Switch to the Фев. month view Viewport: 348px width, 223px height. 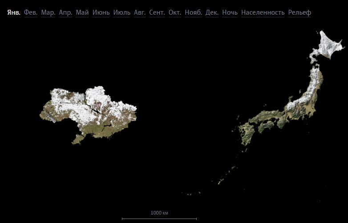click(x=31, y=12)
